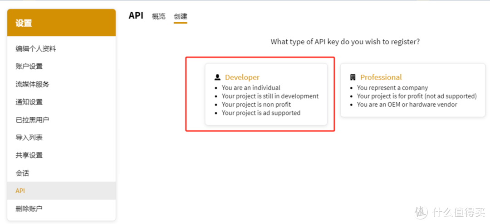Go to 账户设置 in the sidebar
This screenshot has width=490, height=224.
coord(29,67)
